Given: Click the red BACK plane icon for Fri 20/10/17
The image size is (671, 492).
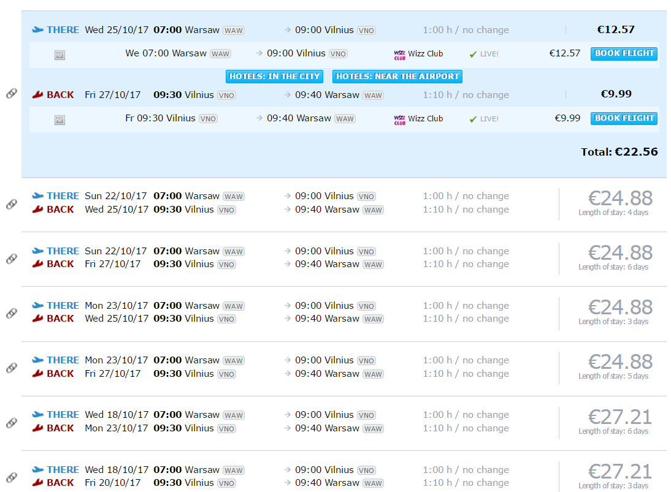Looking at the screenshot, I should point(37,483).
